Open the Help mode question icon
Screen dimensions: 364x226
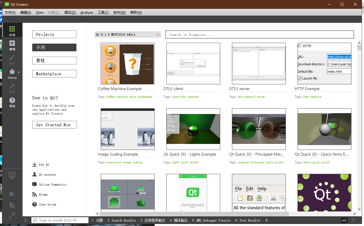12,100
